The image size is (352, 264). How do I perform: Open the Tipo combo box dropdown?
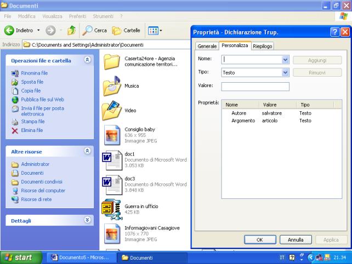tap(285, 73)
